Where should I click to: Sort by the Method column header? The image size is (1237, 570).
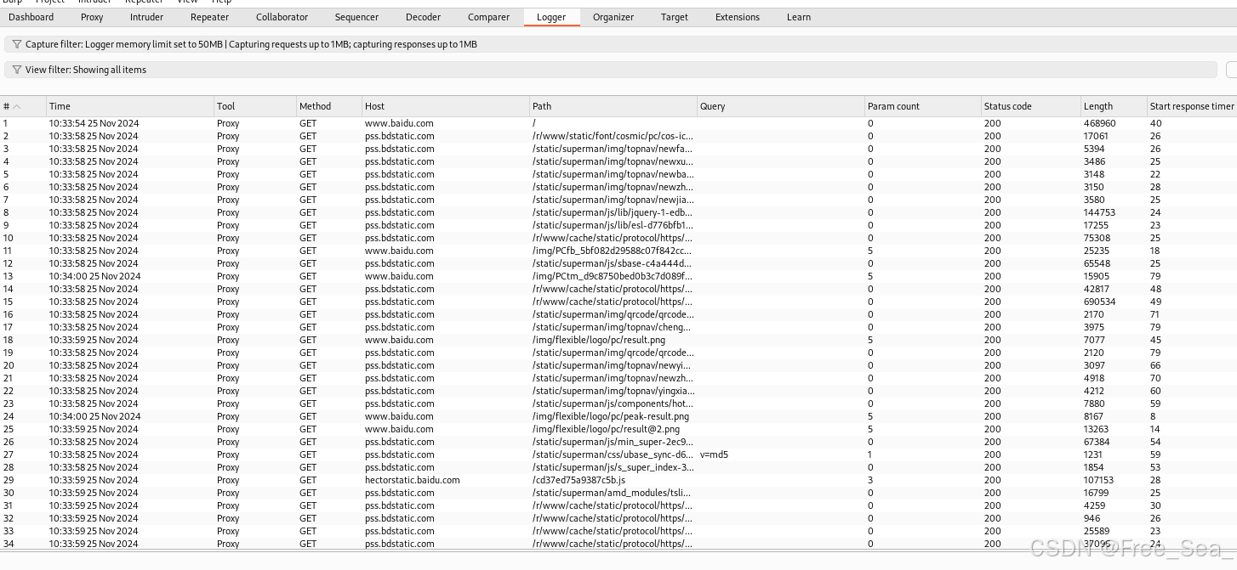(329, 106)
